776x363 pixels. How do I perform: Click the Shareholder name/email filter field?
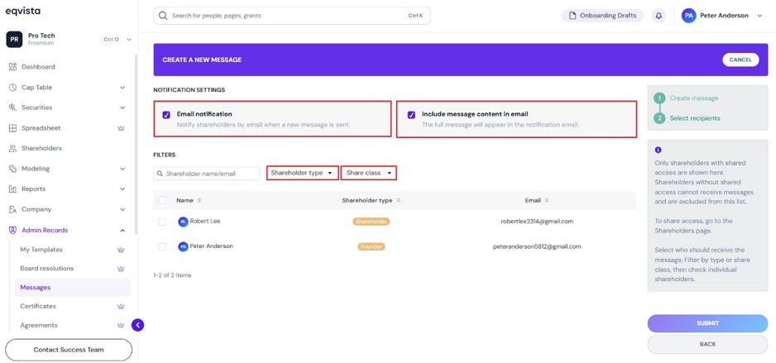(206, 174)
